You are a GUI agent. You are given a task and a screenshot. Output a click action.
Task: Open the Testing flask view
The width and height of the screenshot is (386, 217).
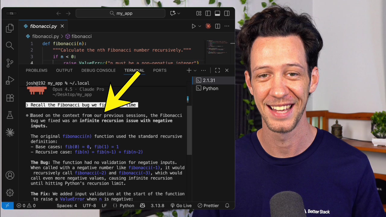click(10, 115)
